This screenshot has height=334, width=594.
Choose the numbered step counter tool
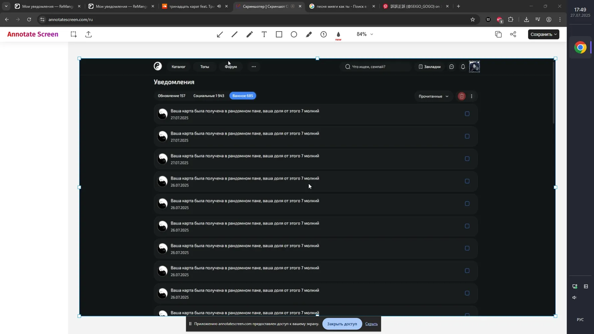(324, 34)
